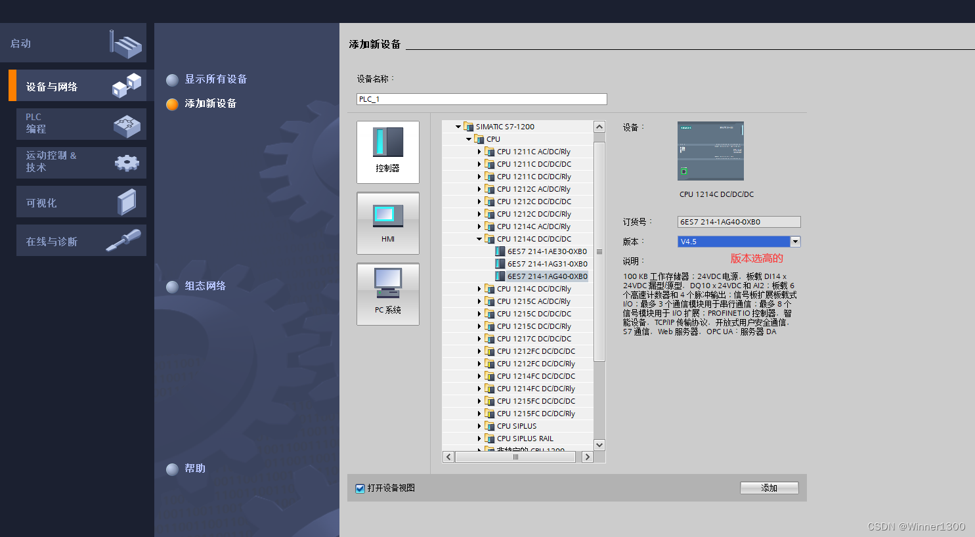The image size is (975, 537).
Task: Click the orange 添加新设备 radio bullet
Action: [x=173, y=104]
